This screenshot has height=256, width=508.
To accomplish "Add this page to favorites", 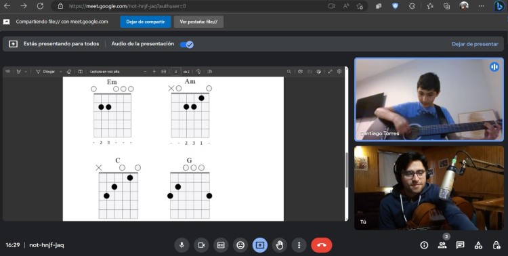I will [360, 6].
